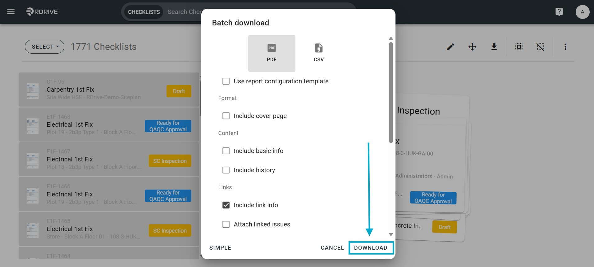Click the pencil edit icon
This screenshot has width=594, height=267.
(x=450, y=47)
